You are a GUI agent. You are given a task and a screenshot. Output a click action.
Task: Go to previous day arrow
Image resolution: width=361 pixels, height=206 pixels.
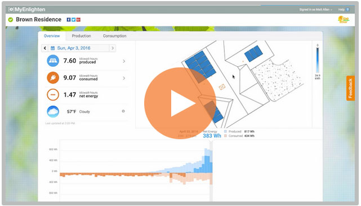[x=45, y=48]
